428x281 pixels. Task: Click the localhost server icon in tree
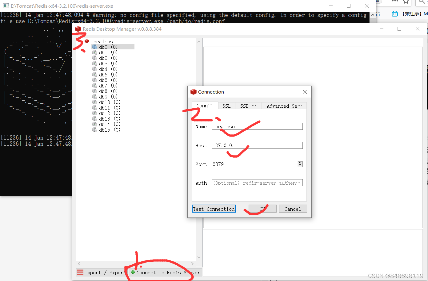point(87,41)
